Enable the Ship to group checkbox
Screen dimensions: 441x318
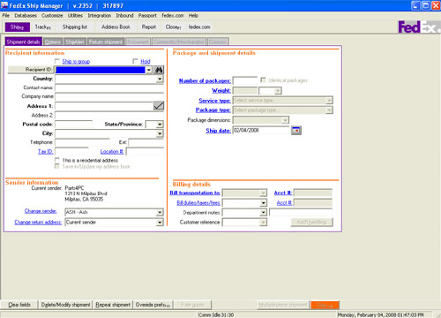57,61
